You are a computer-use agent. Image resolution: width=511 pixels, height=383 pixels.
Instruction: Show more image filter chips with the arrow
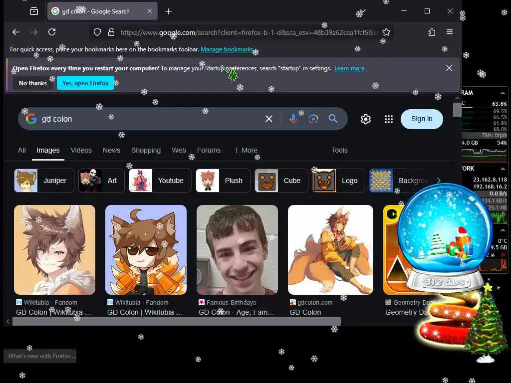[x=439, y=181]
